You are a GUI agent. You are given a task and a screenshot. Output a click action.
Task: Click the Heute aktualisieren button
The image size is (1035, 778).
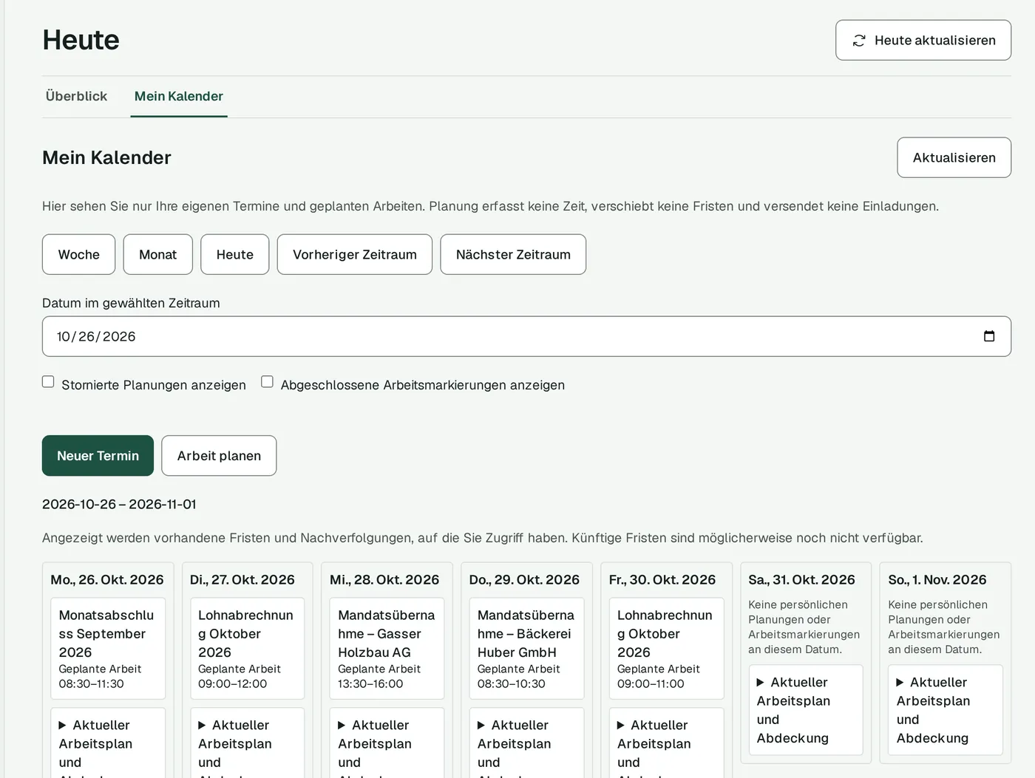(x=923, y=41)
